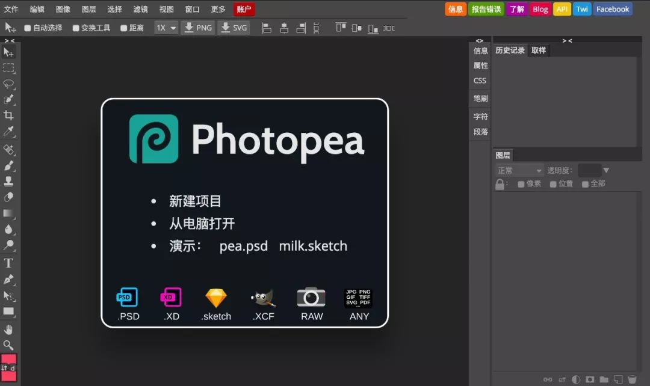Select the Move tool in left toolbar

pyautogui.click(x=8, y=52)
